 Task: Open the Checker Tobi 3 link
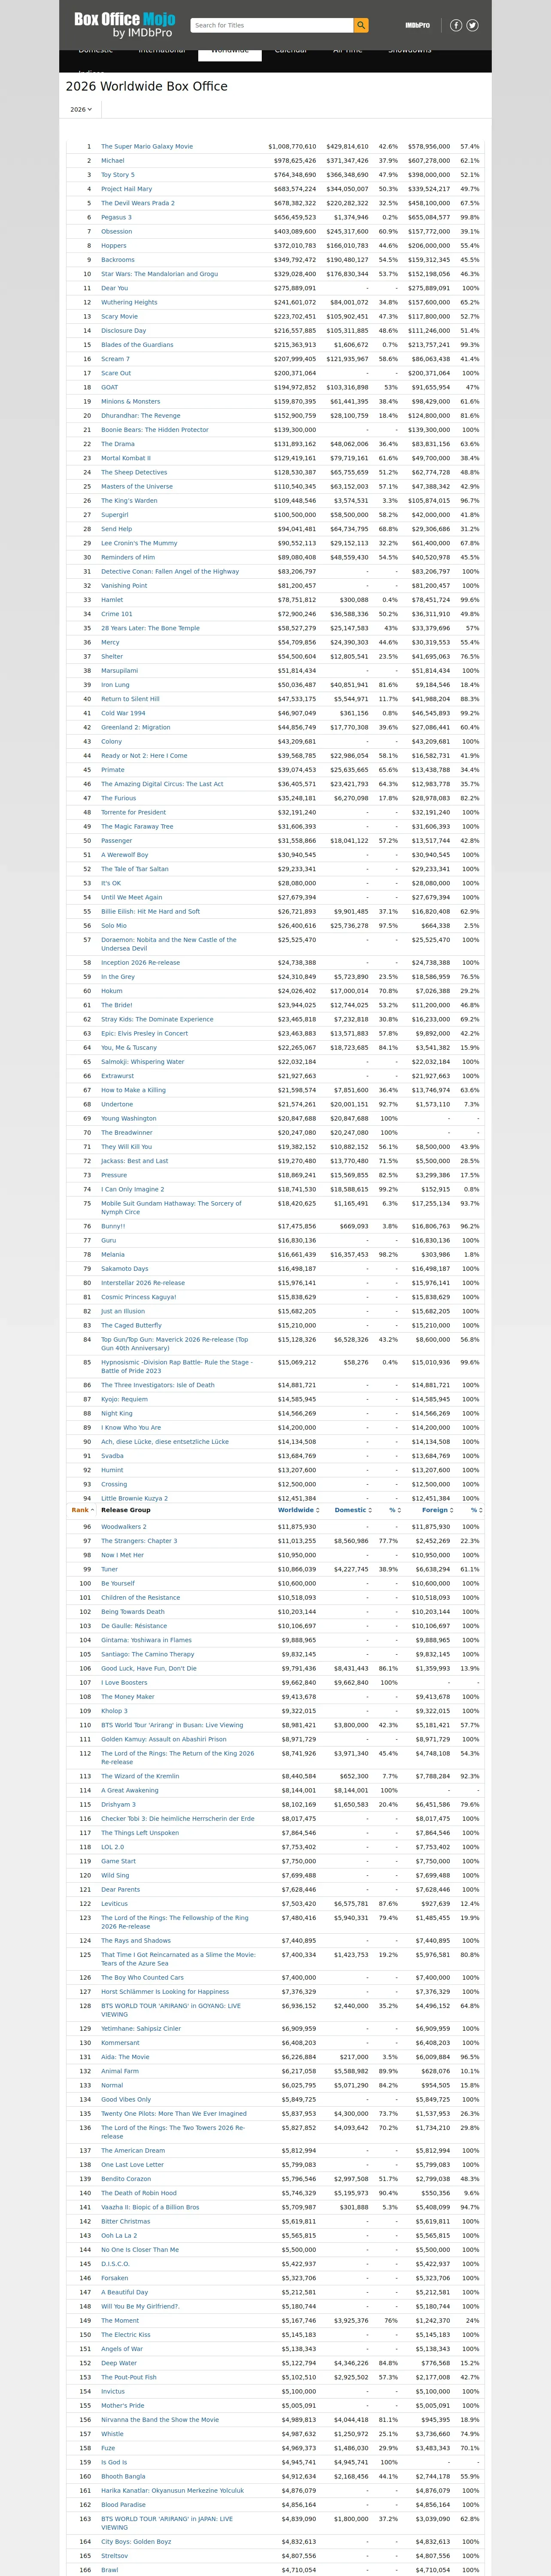click(x=178, y=1819)
